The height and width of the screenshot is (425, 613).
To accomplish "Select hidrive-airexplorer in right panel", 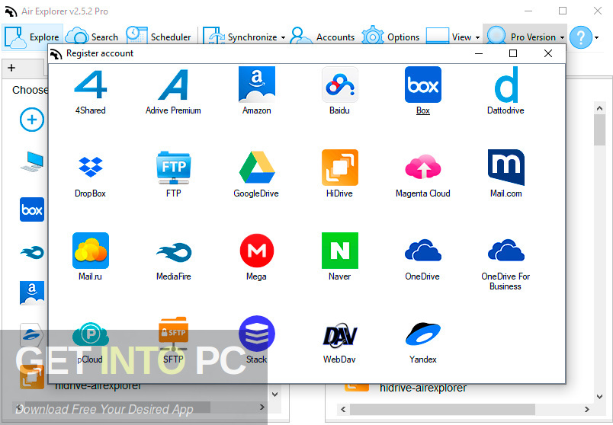I will coord(422,388).
